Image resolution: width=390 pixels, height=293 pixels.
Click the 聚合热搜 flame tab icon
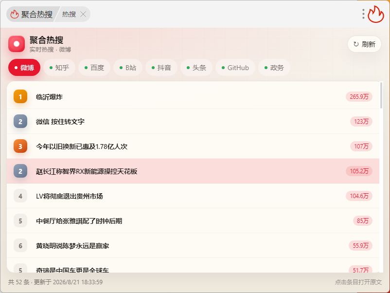point(15,14)
